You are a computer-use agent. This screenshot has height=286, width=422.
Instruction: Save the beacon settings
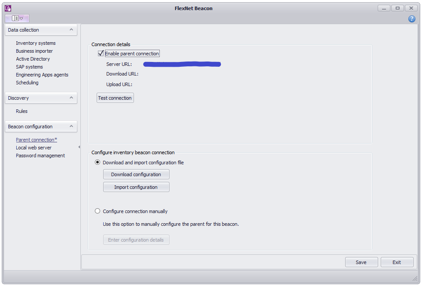[361, 262]
